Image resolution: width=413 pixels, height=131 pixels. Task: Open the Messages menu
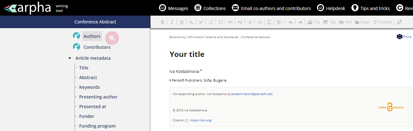click(174, 8)
